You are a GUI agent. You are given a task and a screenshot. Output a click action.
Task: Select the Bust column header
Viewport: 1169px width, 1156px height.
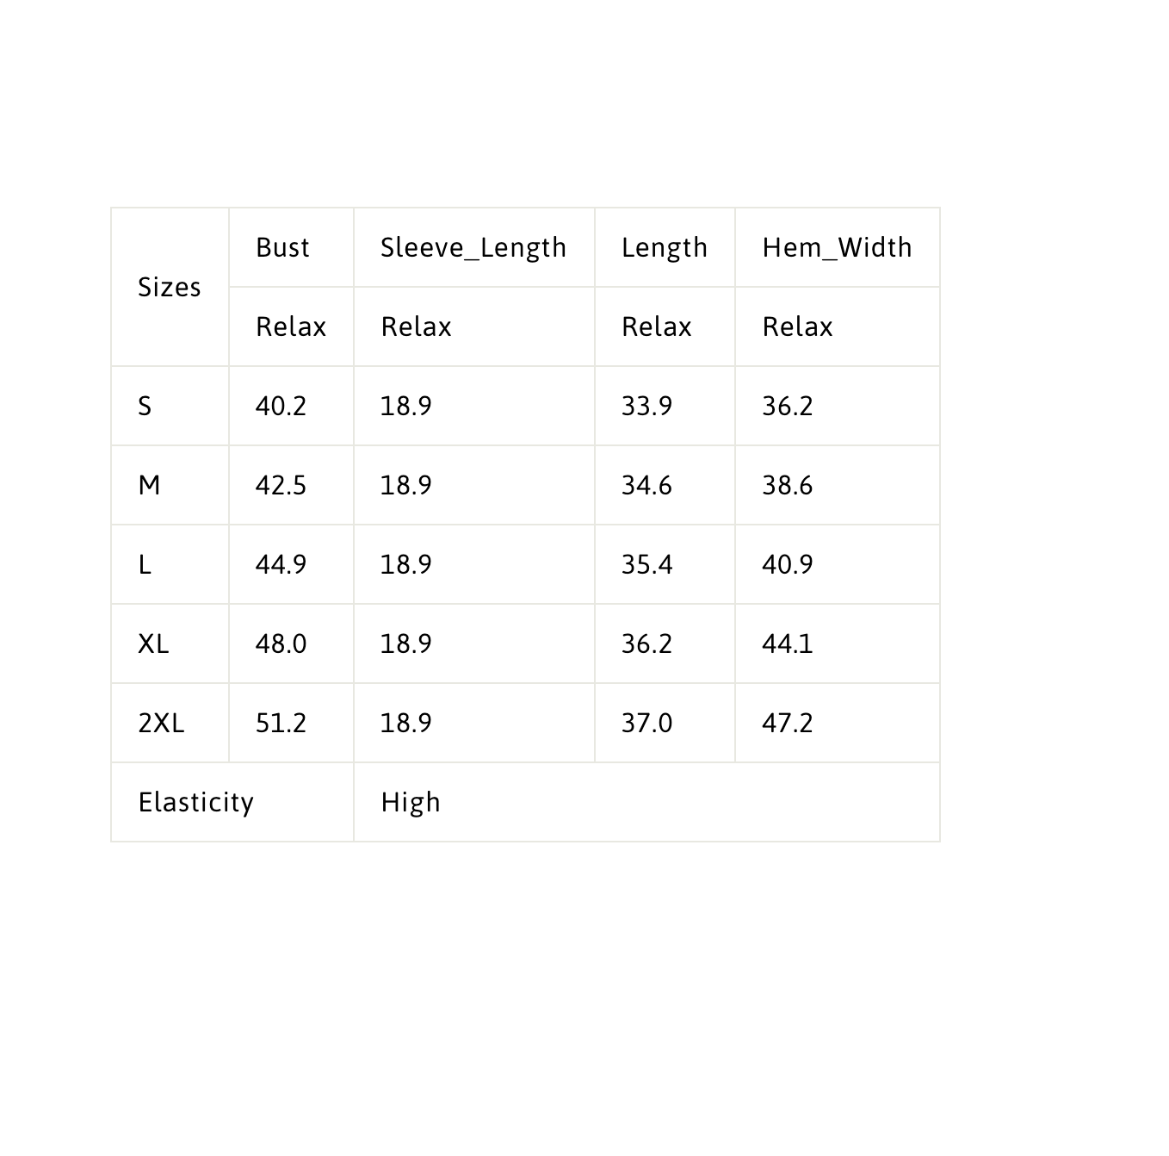pyautogui.click(x=291, y=247)
